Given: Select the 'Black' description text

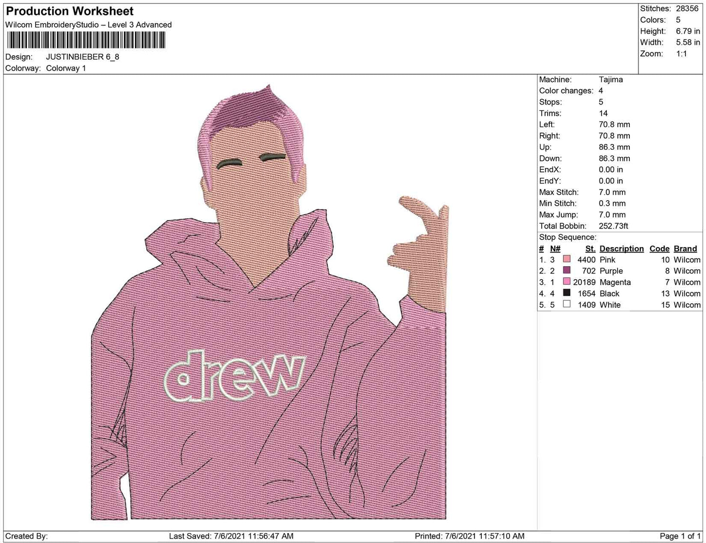Looking at the screenshot, I should click(x=609, y=293).
